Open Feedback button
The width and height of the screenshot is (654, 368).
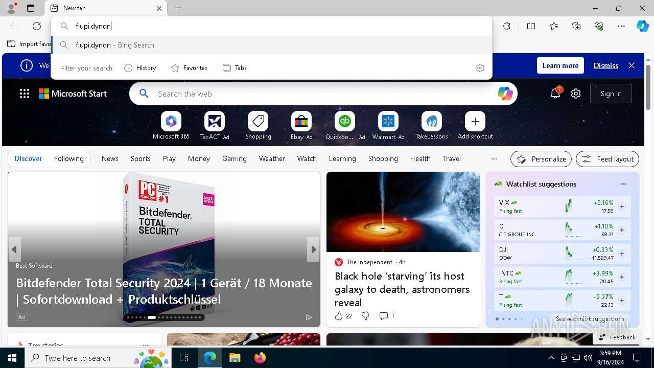tap(617, 337)
